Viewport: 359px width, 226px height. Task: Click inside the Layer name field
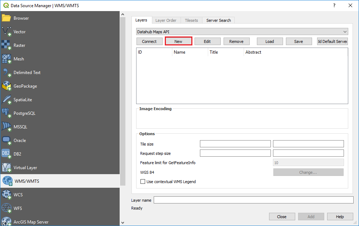coord(253,200)
